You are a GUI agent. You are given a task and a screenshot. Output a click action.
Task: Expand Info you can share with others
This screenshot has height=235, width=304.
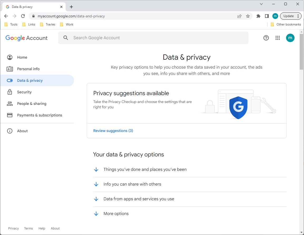(132, 184)
